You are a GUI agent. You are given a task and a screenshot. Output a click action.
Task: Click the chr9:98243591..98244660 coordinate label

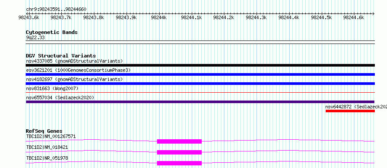(56, 10)
